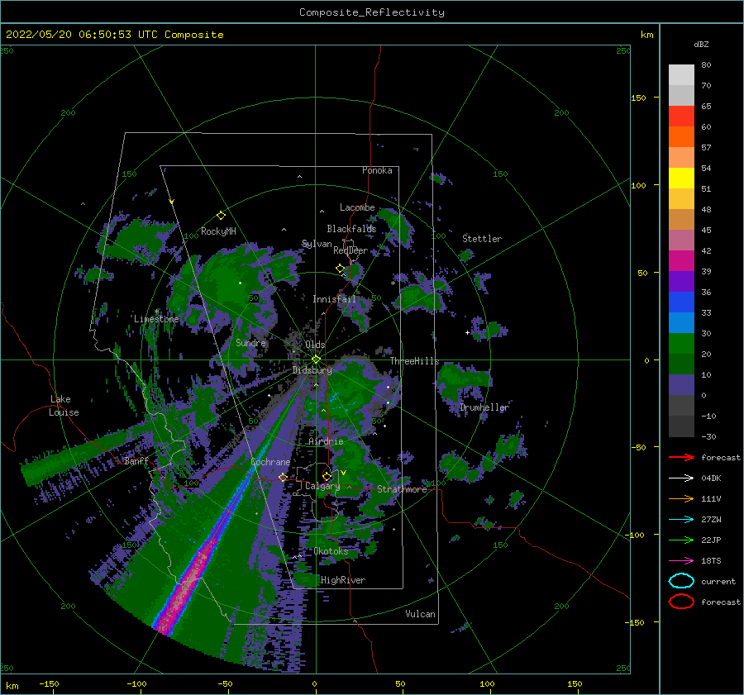Click the Limestone map label
744x695 pixels.
tap(156, 319)
